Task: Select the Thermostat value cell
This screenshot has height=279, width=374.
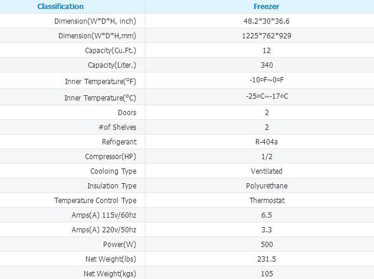Action: click(x=267, y=201)
